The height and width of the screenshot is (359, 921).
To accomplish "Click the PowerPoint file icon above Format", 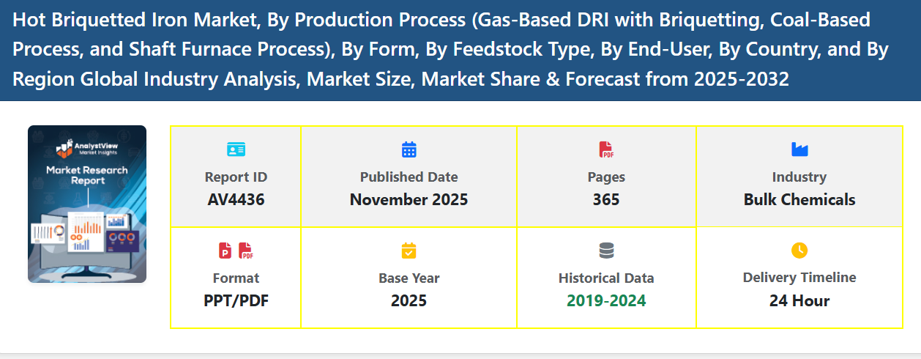I will click(225, 251).
